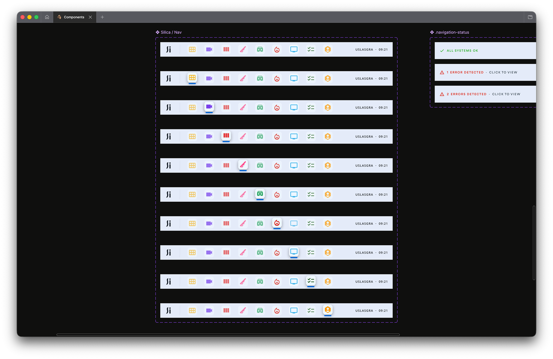
Task: Click the checklist icon in the video-active nav
Action: tap(311, 107)
